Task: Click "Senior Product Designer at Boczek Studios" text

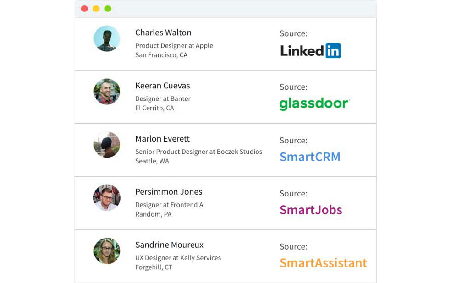Action: [198, 152]
